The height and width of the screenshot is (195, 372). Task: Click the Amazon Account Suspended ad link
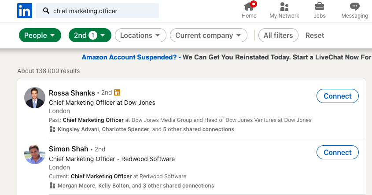point(131,57)
